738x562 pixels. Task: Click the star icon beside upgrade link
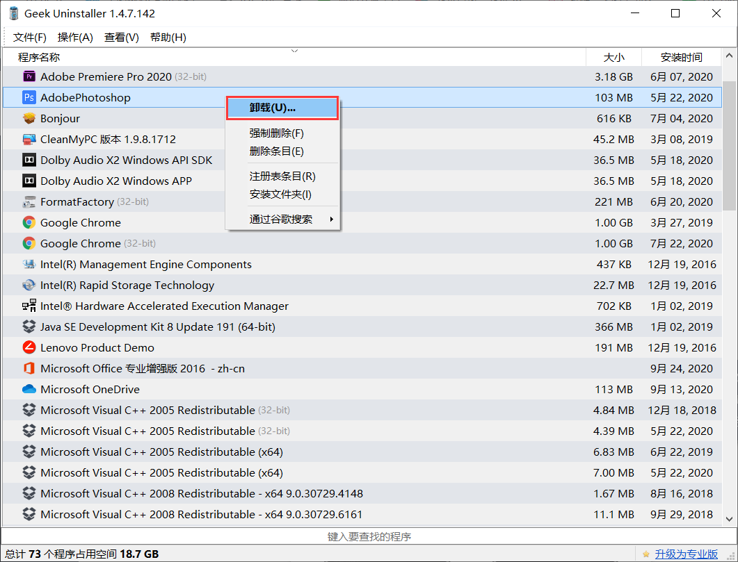coord(645,554)
